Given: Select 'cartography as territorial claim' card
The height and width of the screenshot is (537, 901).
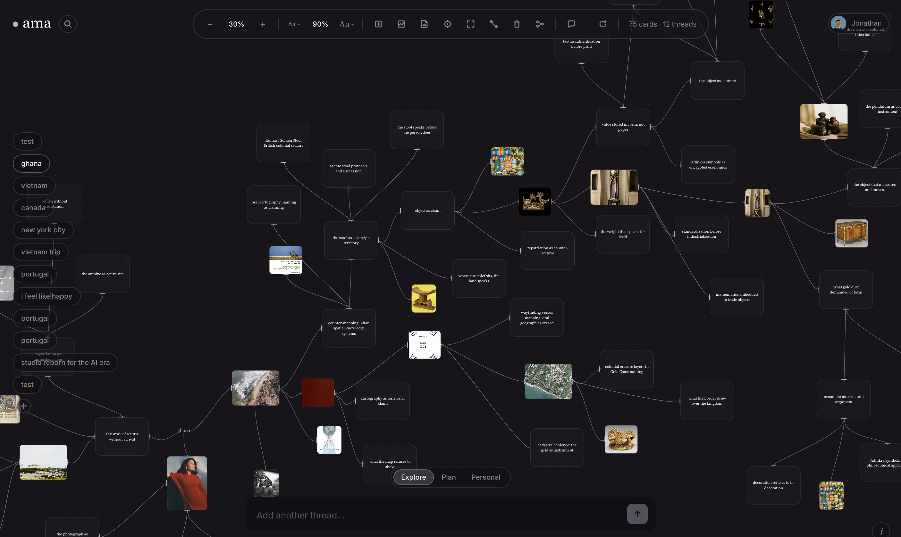Looking at the screenshot, I should pyautogui.click(x=383, y=401).
